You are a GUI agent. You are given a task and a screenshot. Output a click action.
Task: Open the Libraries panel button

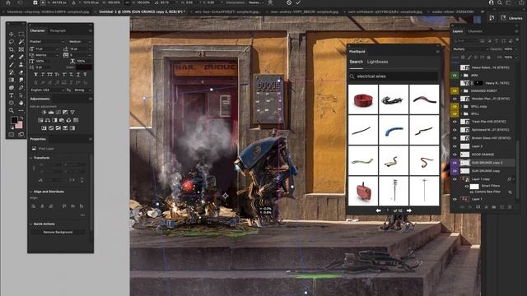(x=512, y=18)
